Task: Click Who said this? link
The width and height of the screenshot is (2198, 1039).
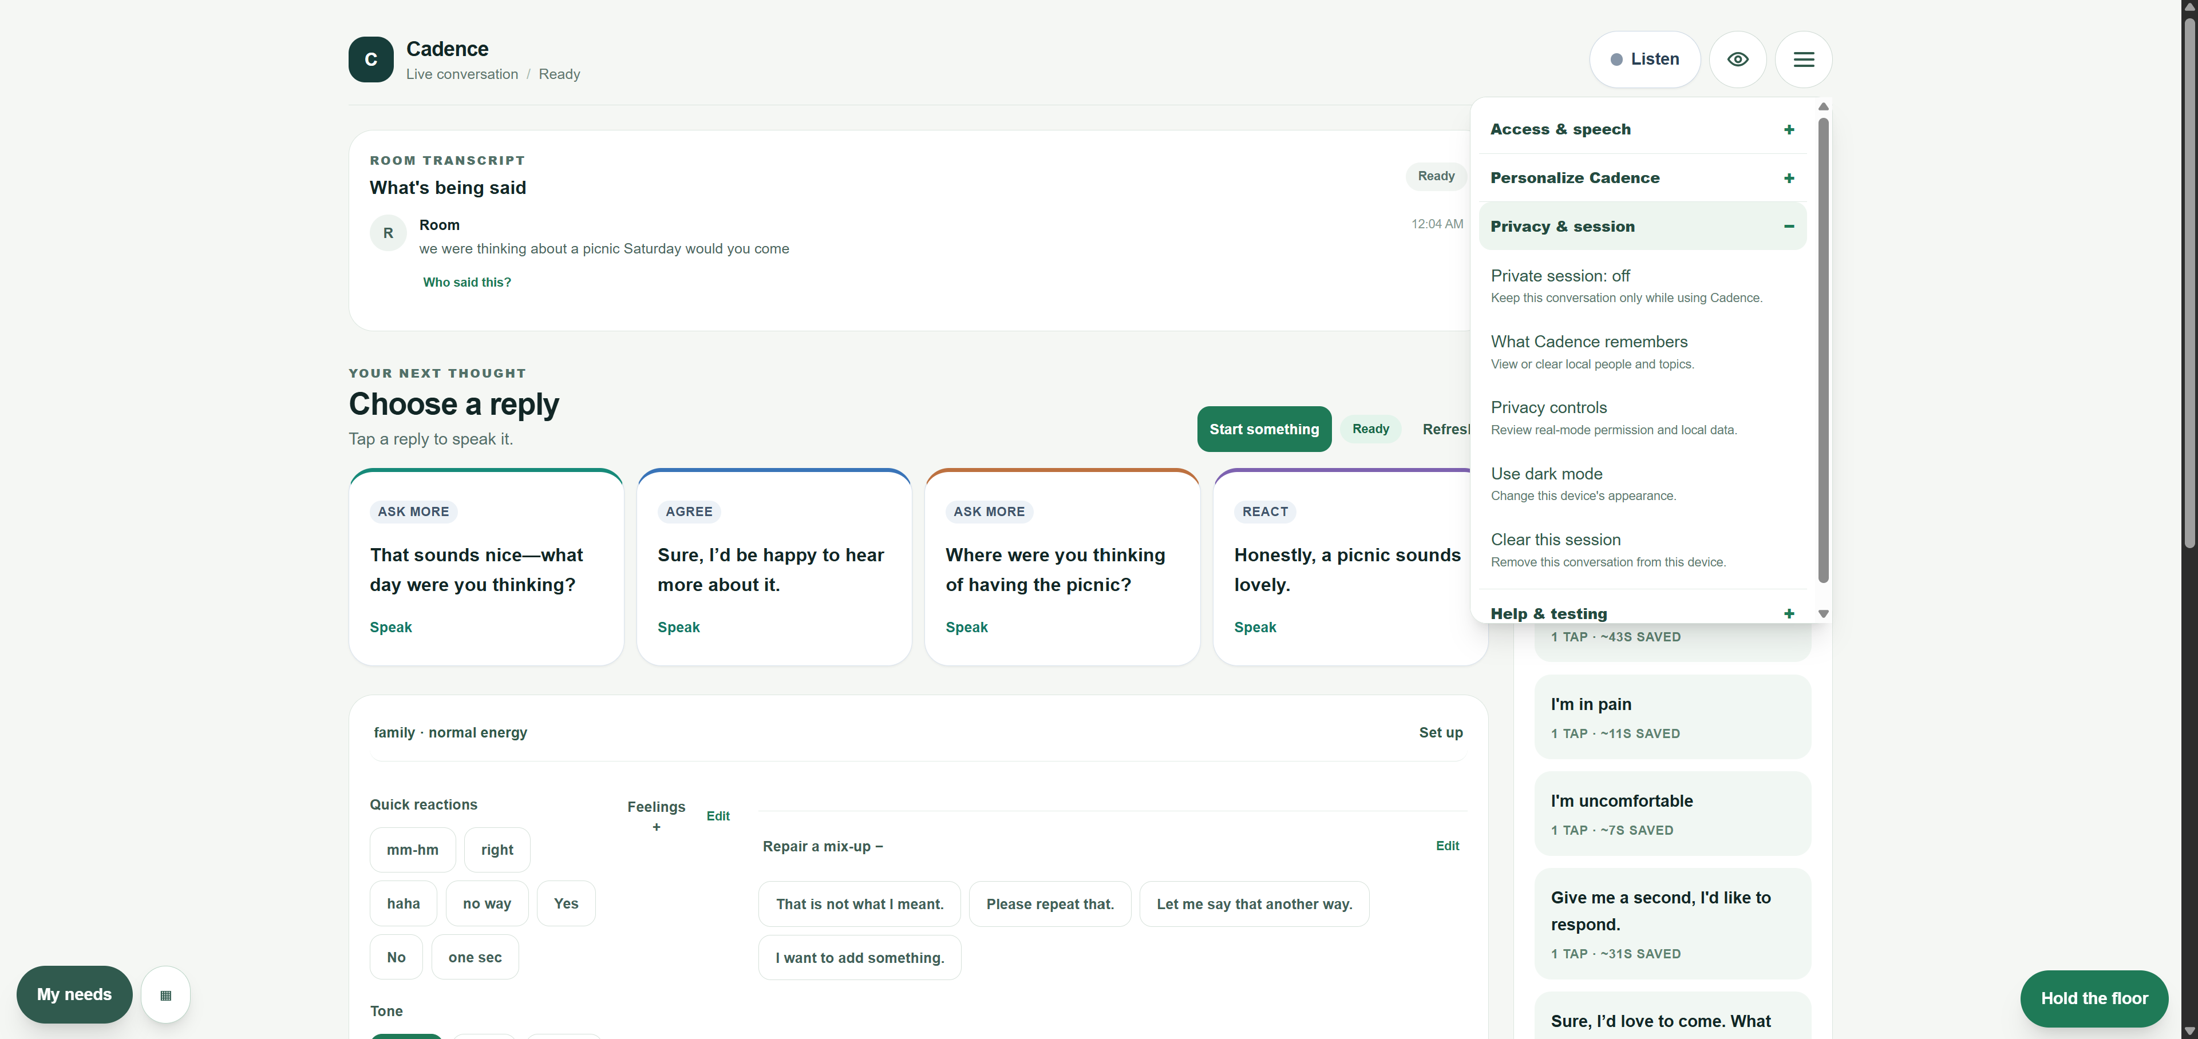Action: (467, 283)
